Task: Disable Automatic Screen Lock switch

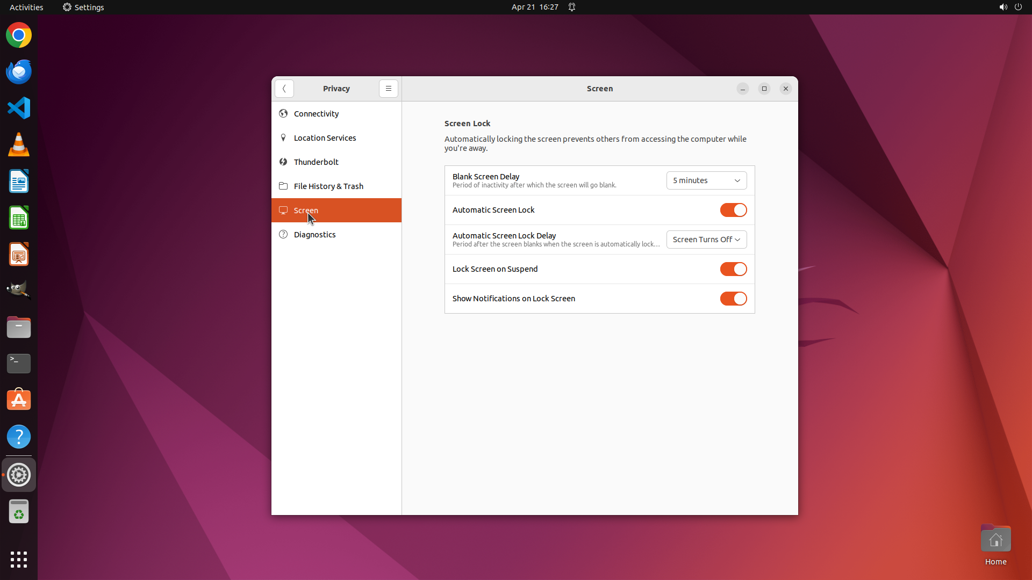Action: 733,210
